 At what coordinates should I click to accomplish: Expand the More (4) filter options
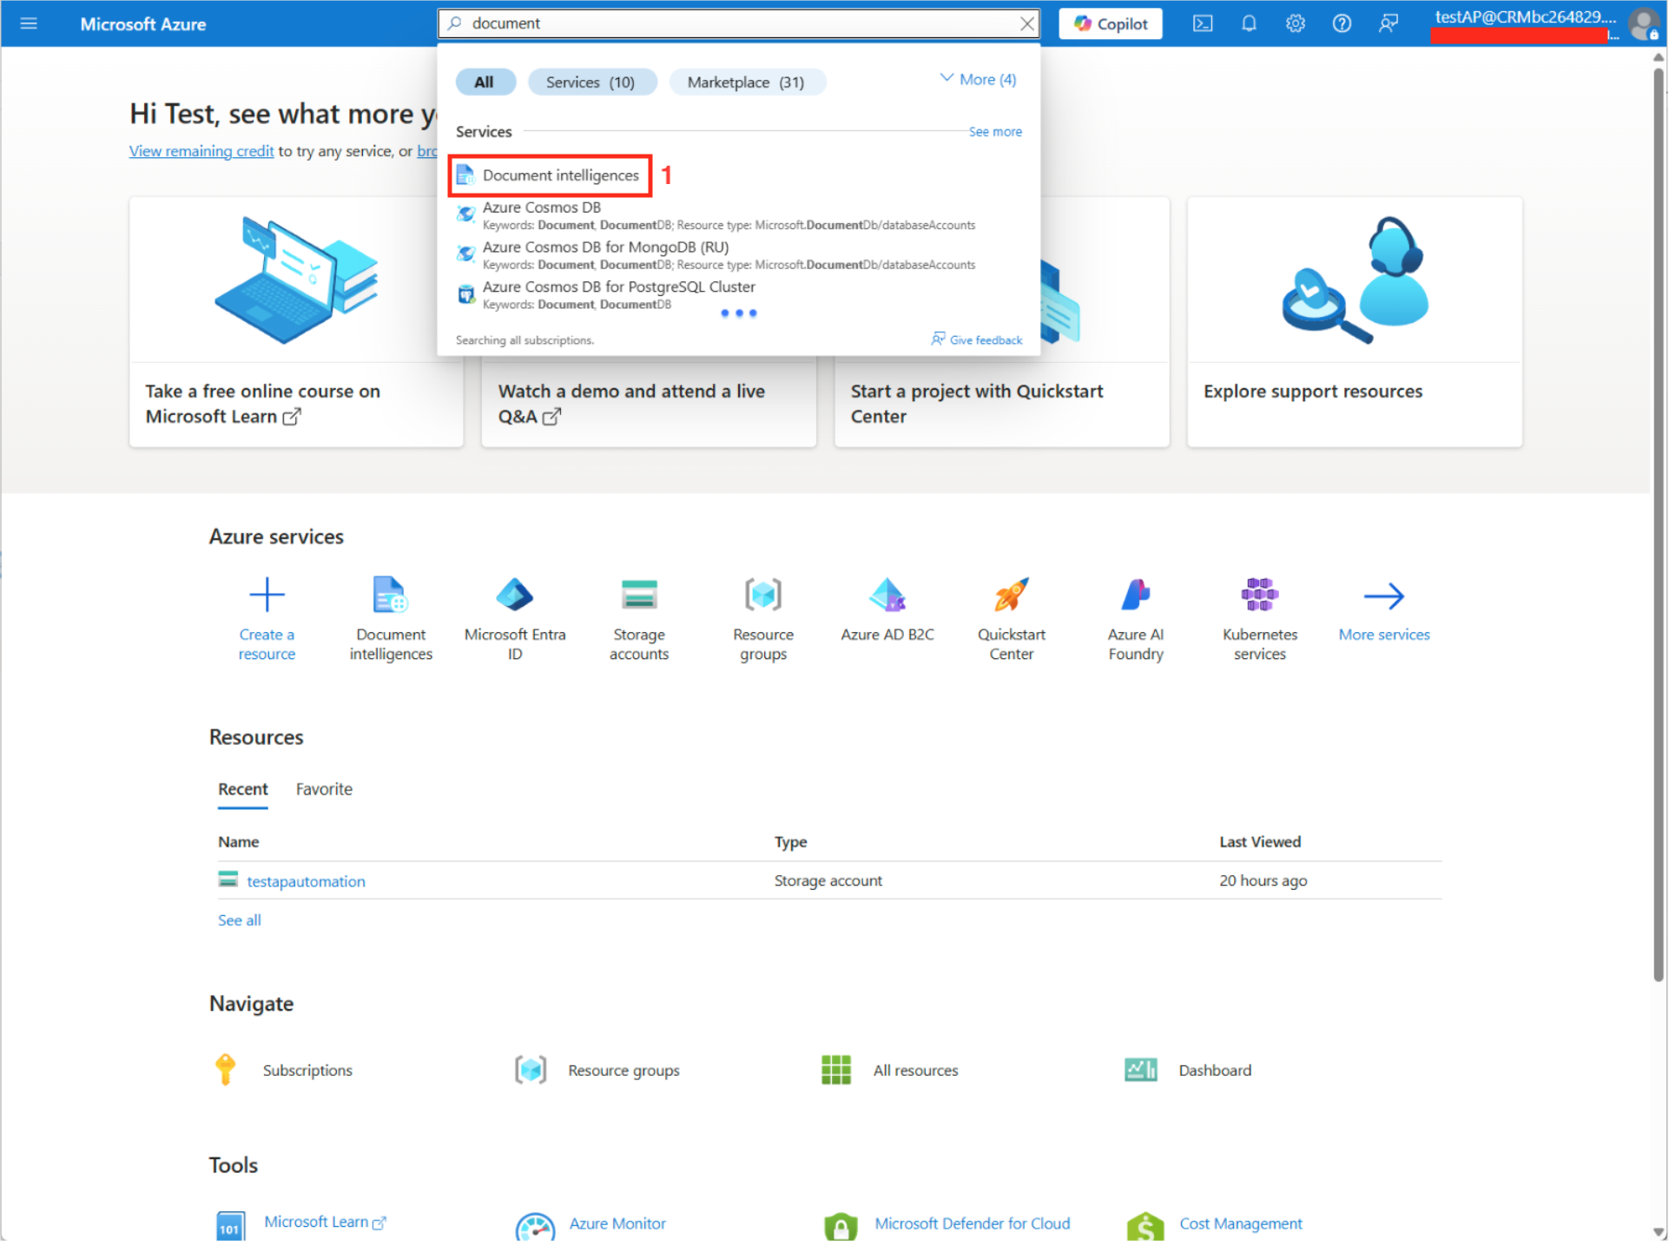978,80
